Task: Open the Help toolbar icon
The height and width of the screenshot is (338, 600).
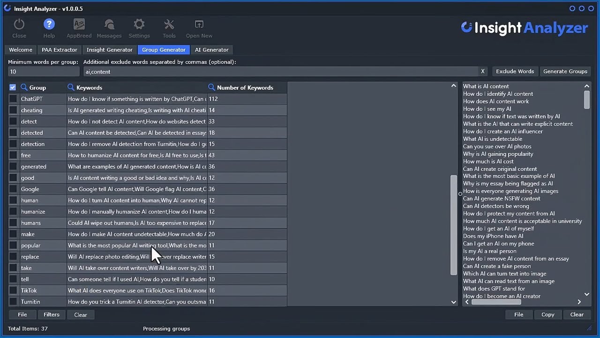Action: click(x=49, y=29)
